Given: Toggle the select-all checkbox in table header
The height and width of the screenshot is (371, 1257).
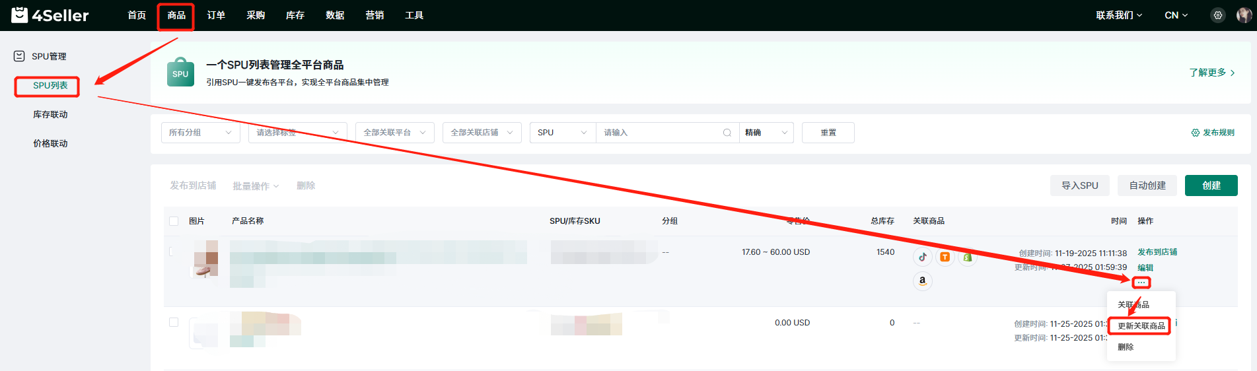Looking at the screenshot, I should point(174,221).
